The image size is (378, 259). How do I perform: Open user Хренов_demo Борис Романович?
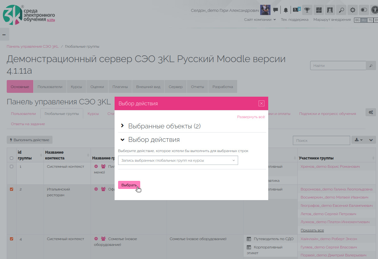pos(330,166)
